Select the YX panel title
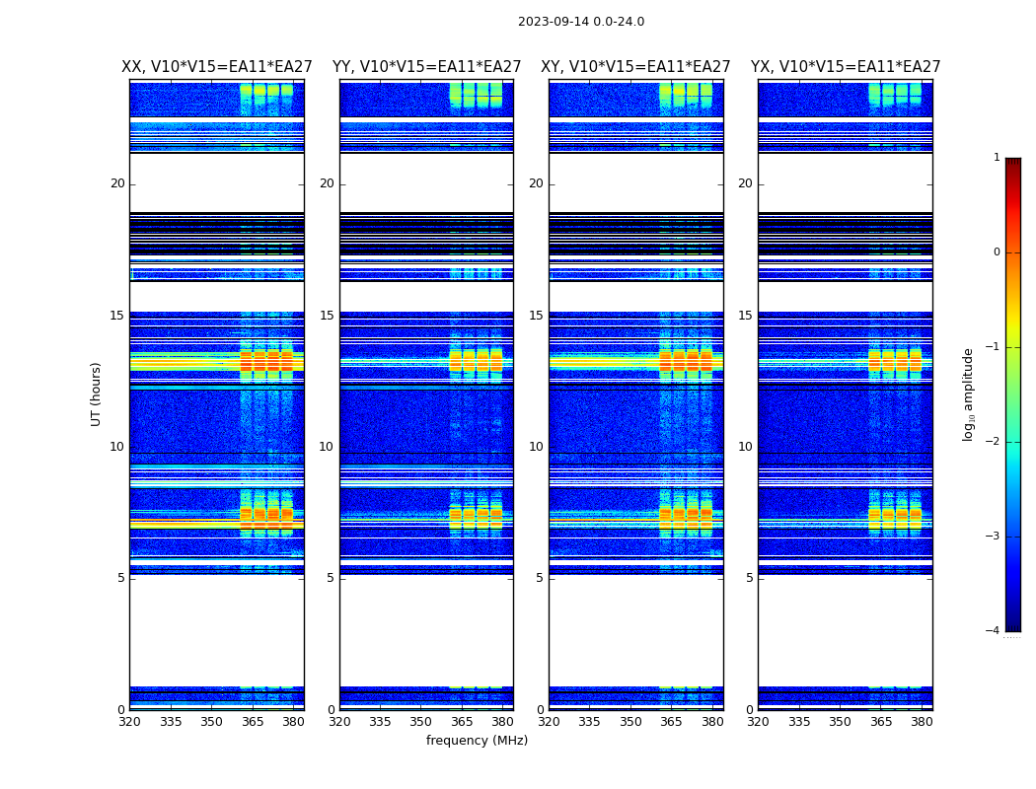The height and width of the screenshot is (789, 1036). [x=846, y=67]
